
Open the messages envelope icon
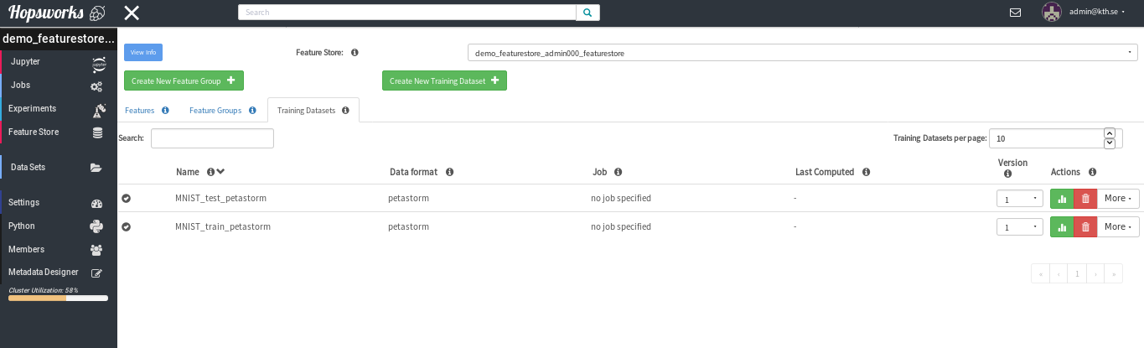point(1015,13)
